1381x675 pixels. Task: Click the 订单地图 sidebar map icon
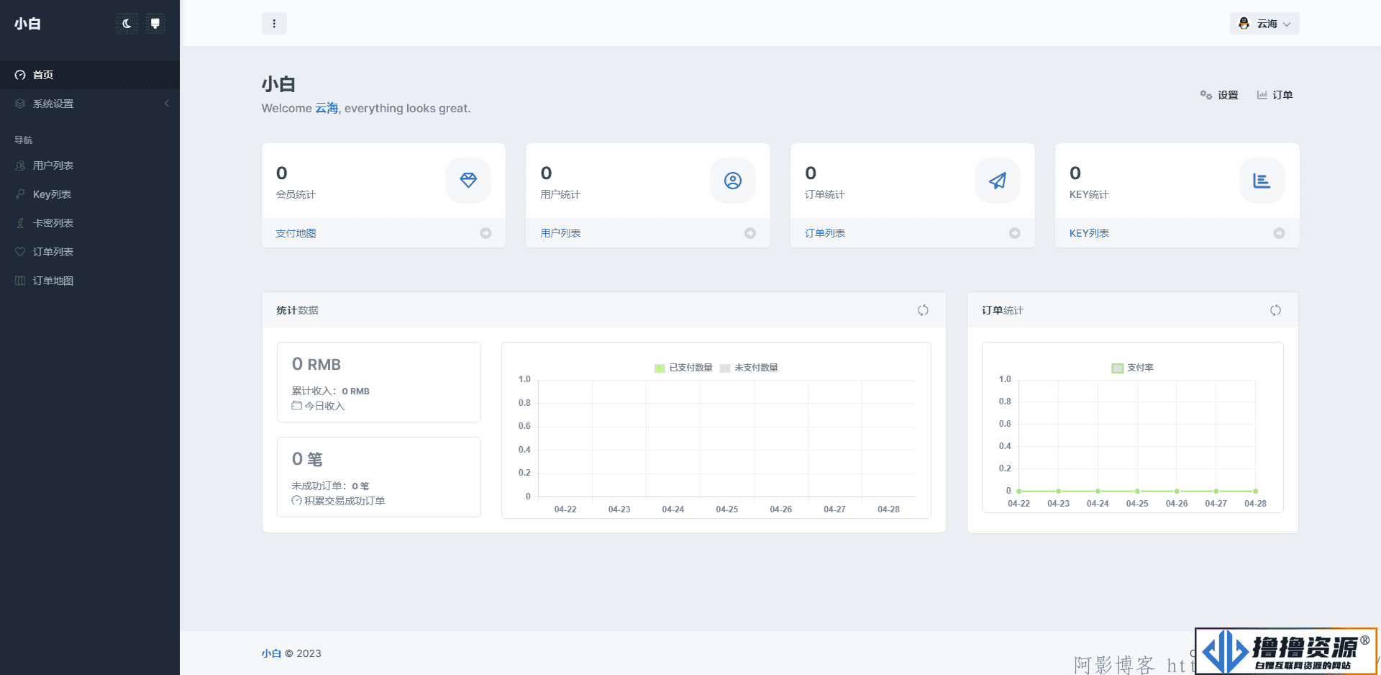click(20, 281)
